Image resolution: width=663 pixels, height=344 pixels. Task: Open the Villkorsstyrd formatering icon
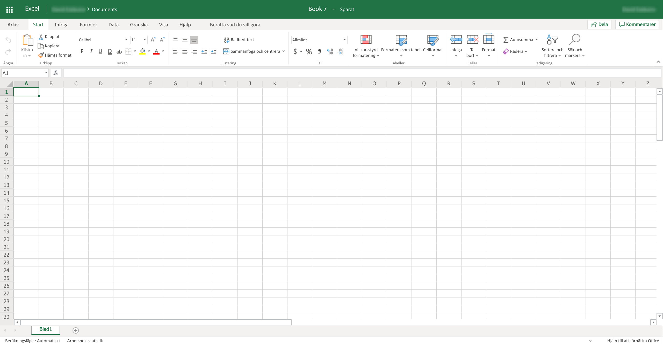(366, 40)
